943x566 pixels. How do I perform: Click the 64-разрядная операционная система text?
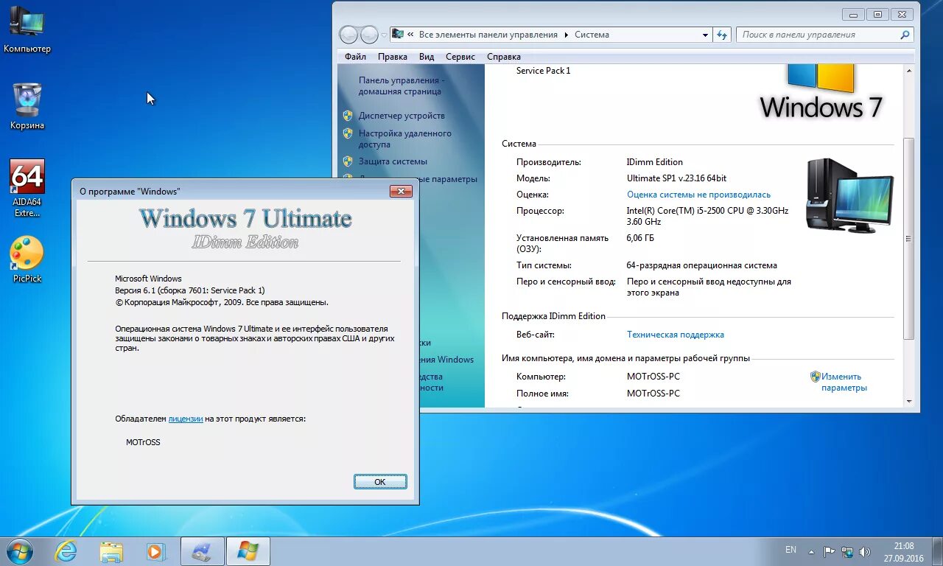701,265
